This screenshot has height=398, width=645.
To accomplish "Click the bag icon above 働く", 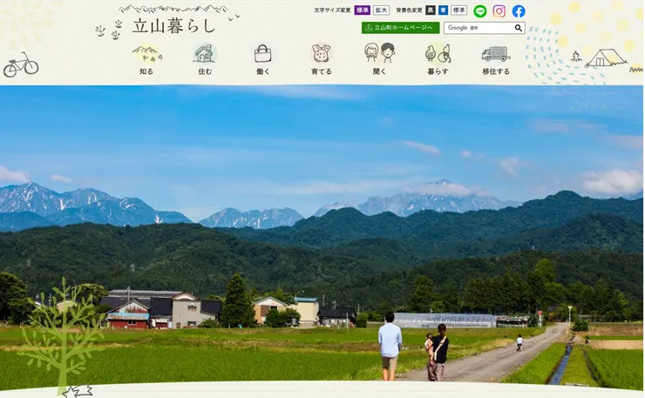I will click(262, 53).
